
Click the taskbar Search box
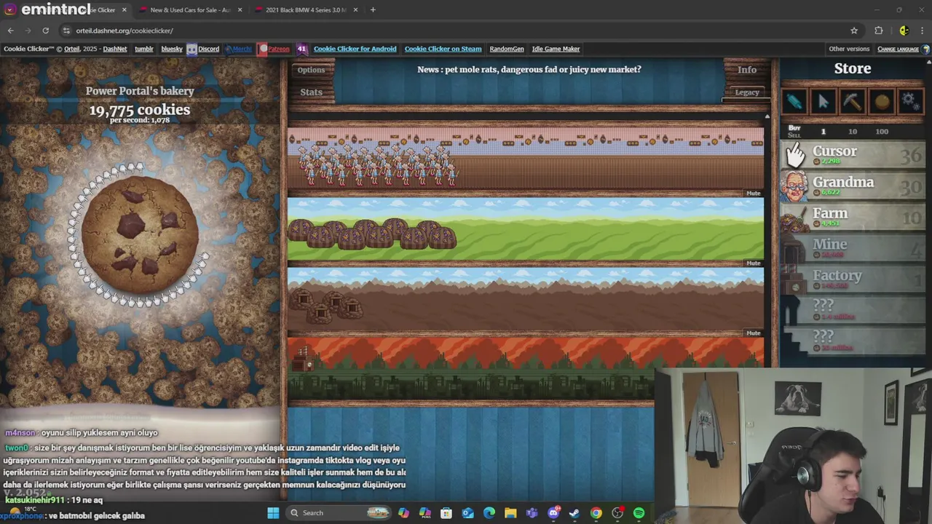(339, 513)
